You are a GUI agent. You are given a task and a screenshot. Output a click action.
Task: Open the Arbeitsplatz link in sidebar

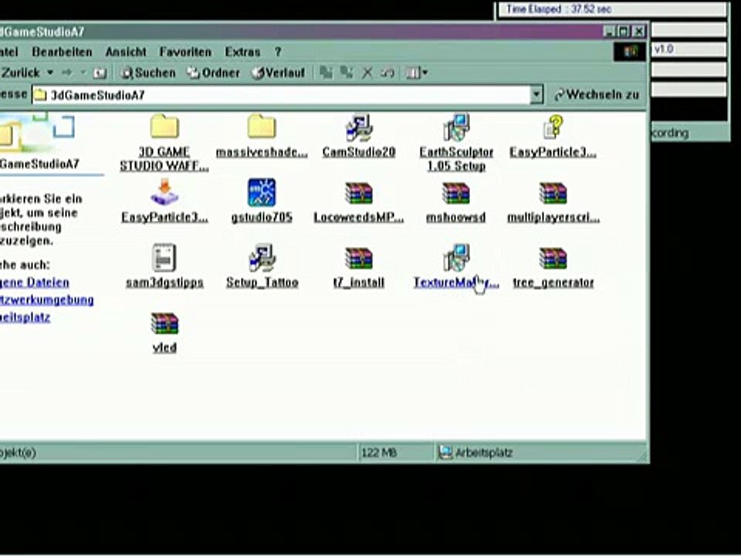[25, 317]
